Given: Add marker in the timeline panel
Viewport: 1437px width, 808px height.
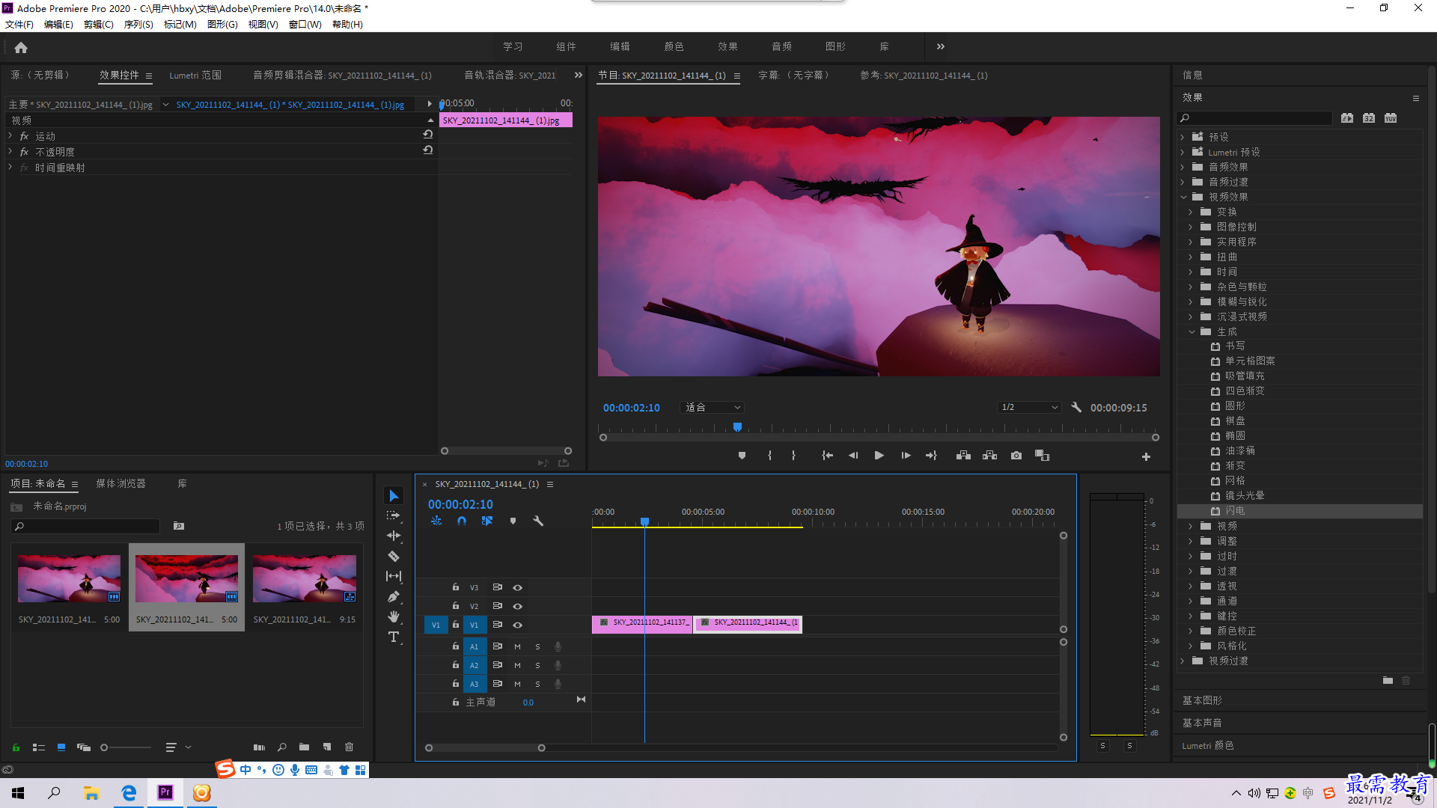Looking at the screenshot, I should click(x=513, y=521).
